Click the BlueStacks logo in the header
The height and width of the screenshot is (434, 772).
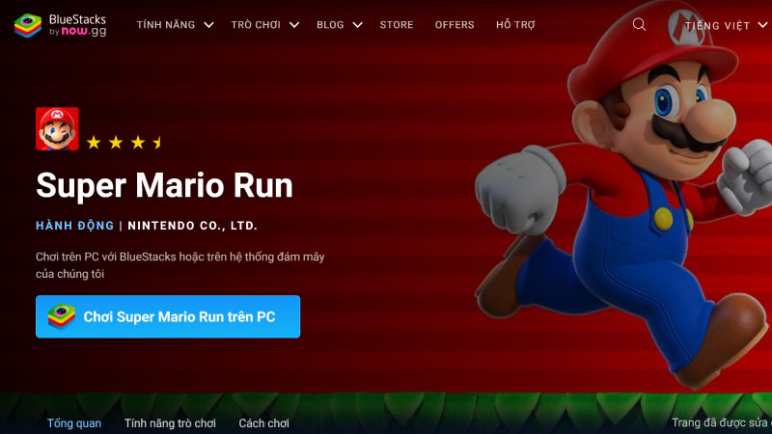(x=60, y=25)
